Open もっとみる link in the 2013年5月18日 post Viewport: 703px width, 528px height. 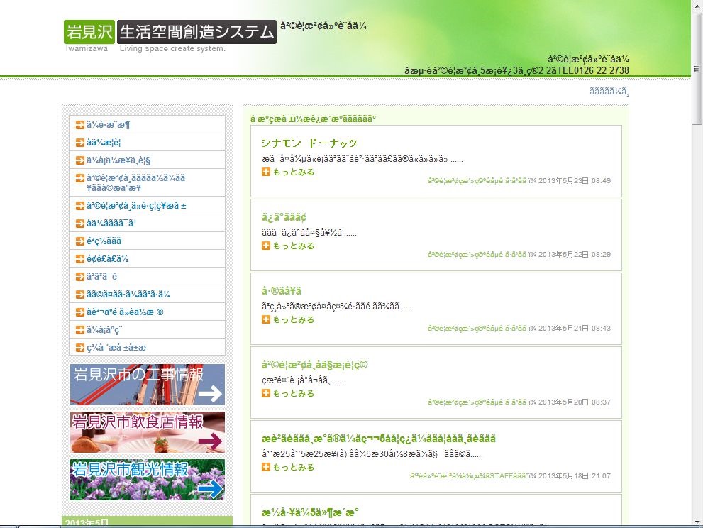click(293, 467)
